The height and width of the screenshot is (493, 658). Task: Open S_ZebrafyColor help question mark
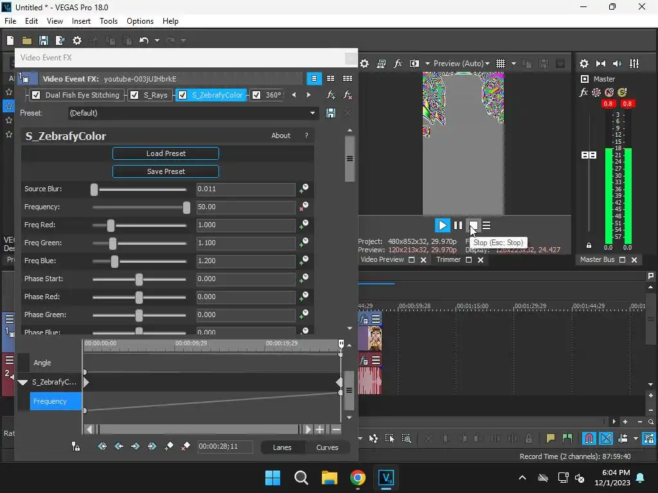click(307, 135)
